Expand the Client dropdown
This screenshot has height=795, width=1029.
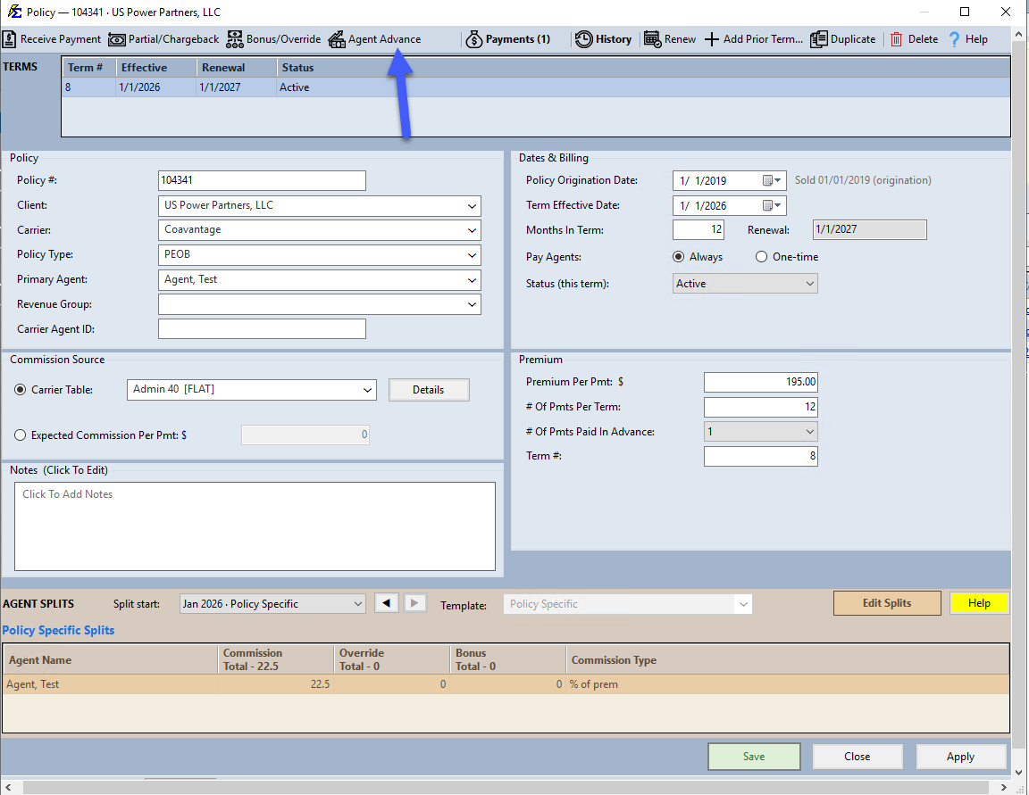pyautogui.click(x=472, y=206)
